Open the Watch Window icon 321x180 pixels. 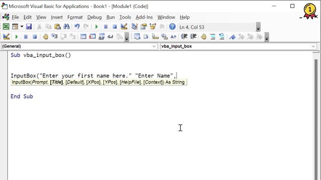point(101,36)
